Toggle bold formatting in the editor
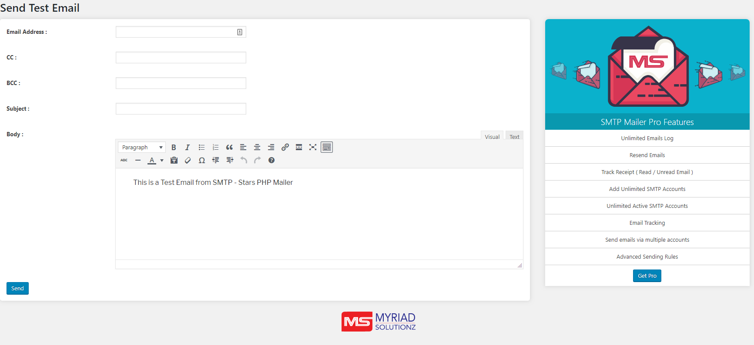This screenshot has height=345, width=754. pyautogui.click(x=174, y=148)
